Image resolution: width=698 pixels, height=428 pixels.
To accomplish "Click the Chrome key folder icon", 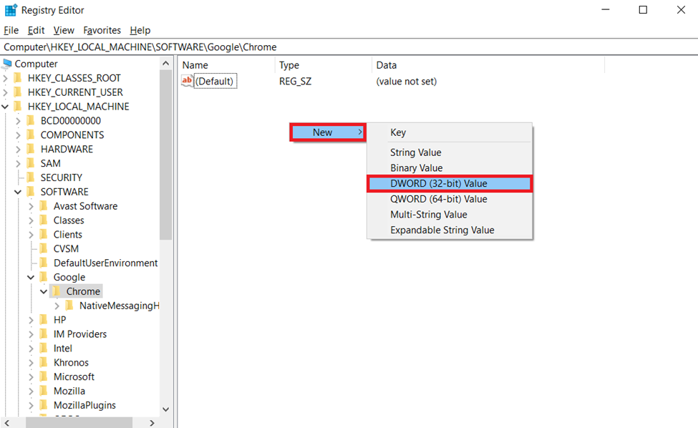I will [x=57, y=291].
